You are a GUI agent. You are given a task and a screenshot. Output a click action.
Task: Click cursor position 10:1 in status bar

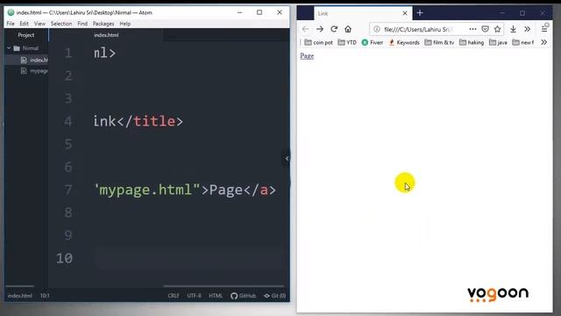tap(45, 296)
